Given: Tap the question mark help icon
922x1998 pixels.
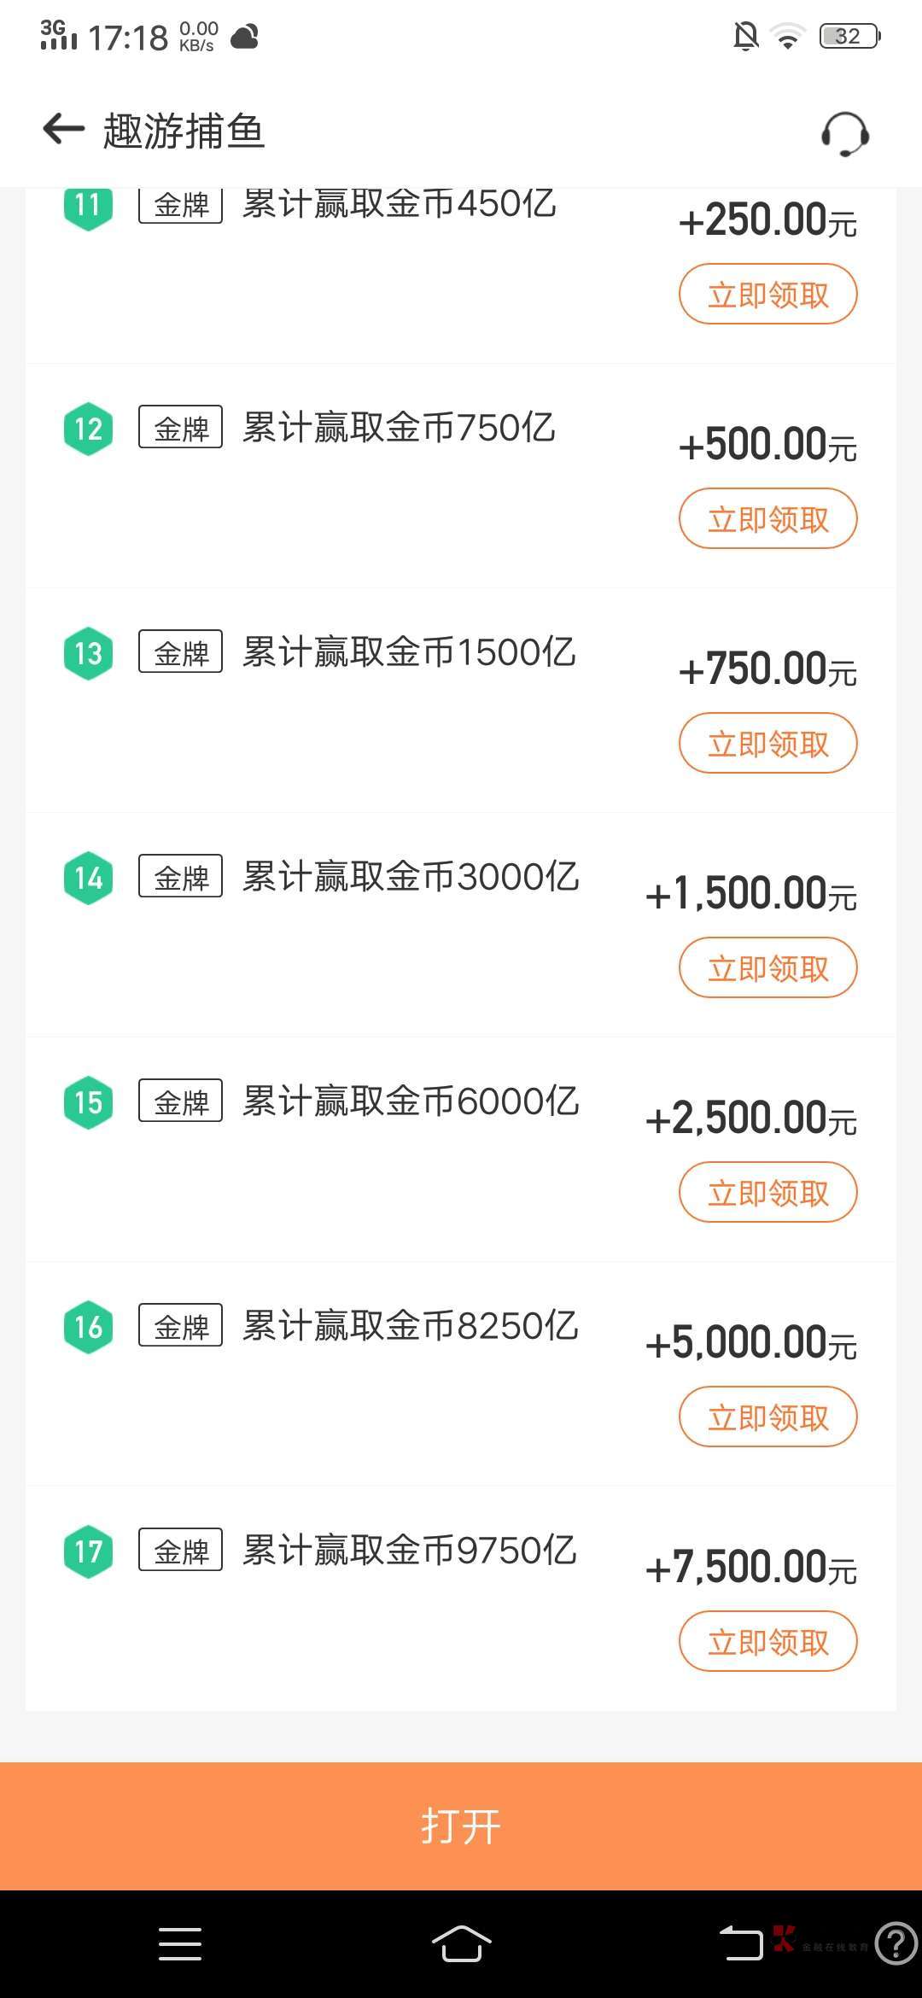Looking at the screenshot, I should coord(896,1943).
